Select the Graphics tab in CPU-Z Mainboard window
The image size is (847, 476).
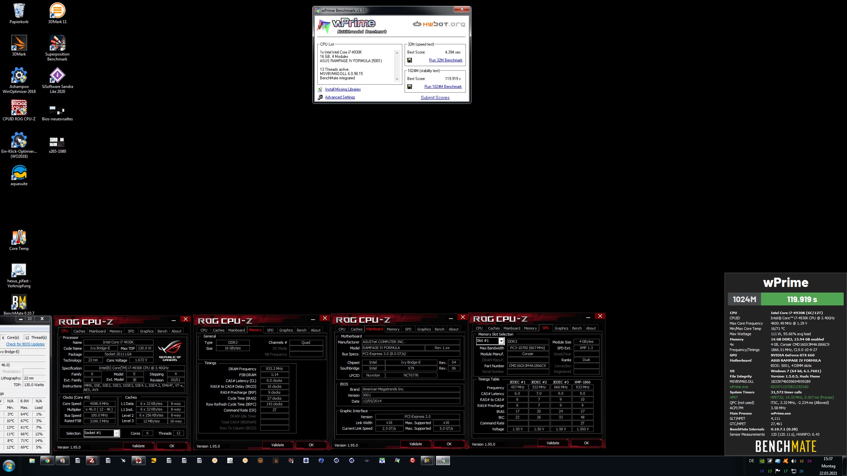coord(424,329)
